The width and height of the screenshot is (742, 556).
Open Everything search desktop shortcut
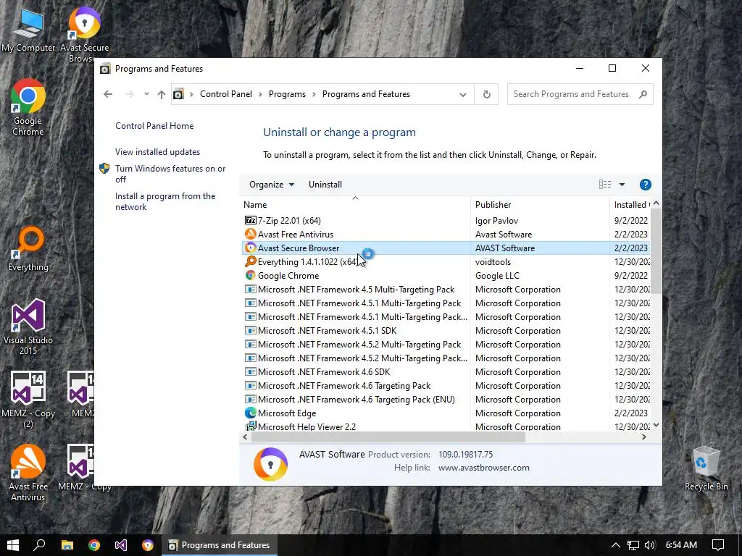28,249
